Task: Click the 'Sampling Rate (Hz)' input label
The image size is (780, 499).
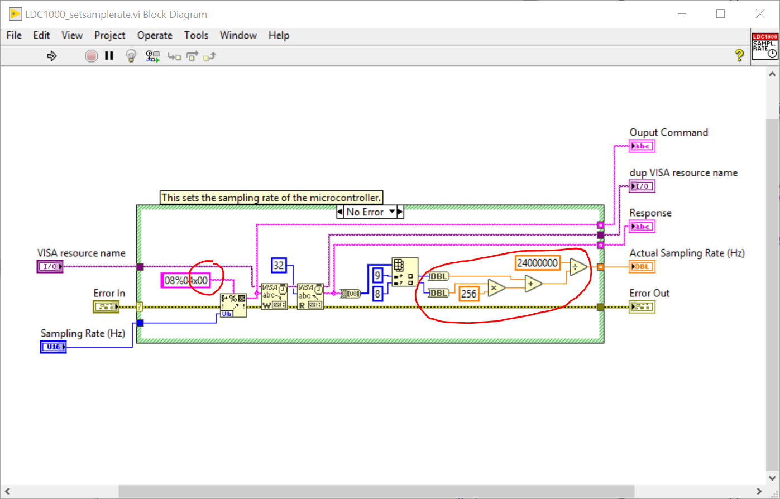Action: 83,333
